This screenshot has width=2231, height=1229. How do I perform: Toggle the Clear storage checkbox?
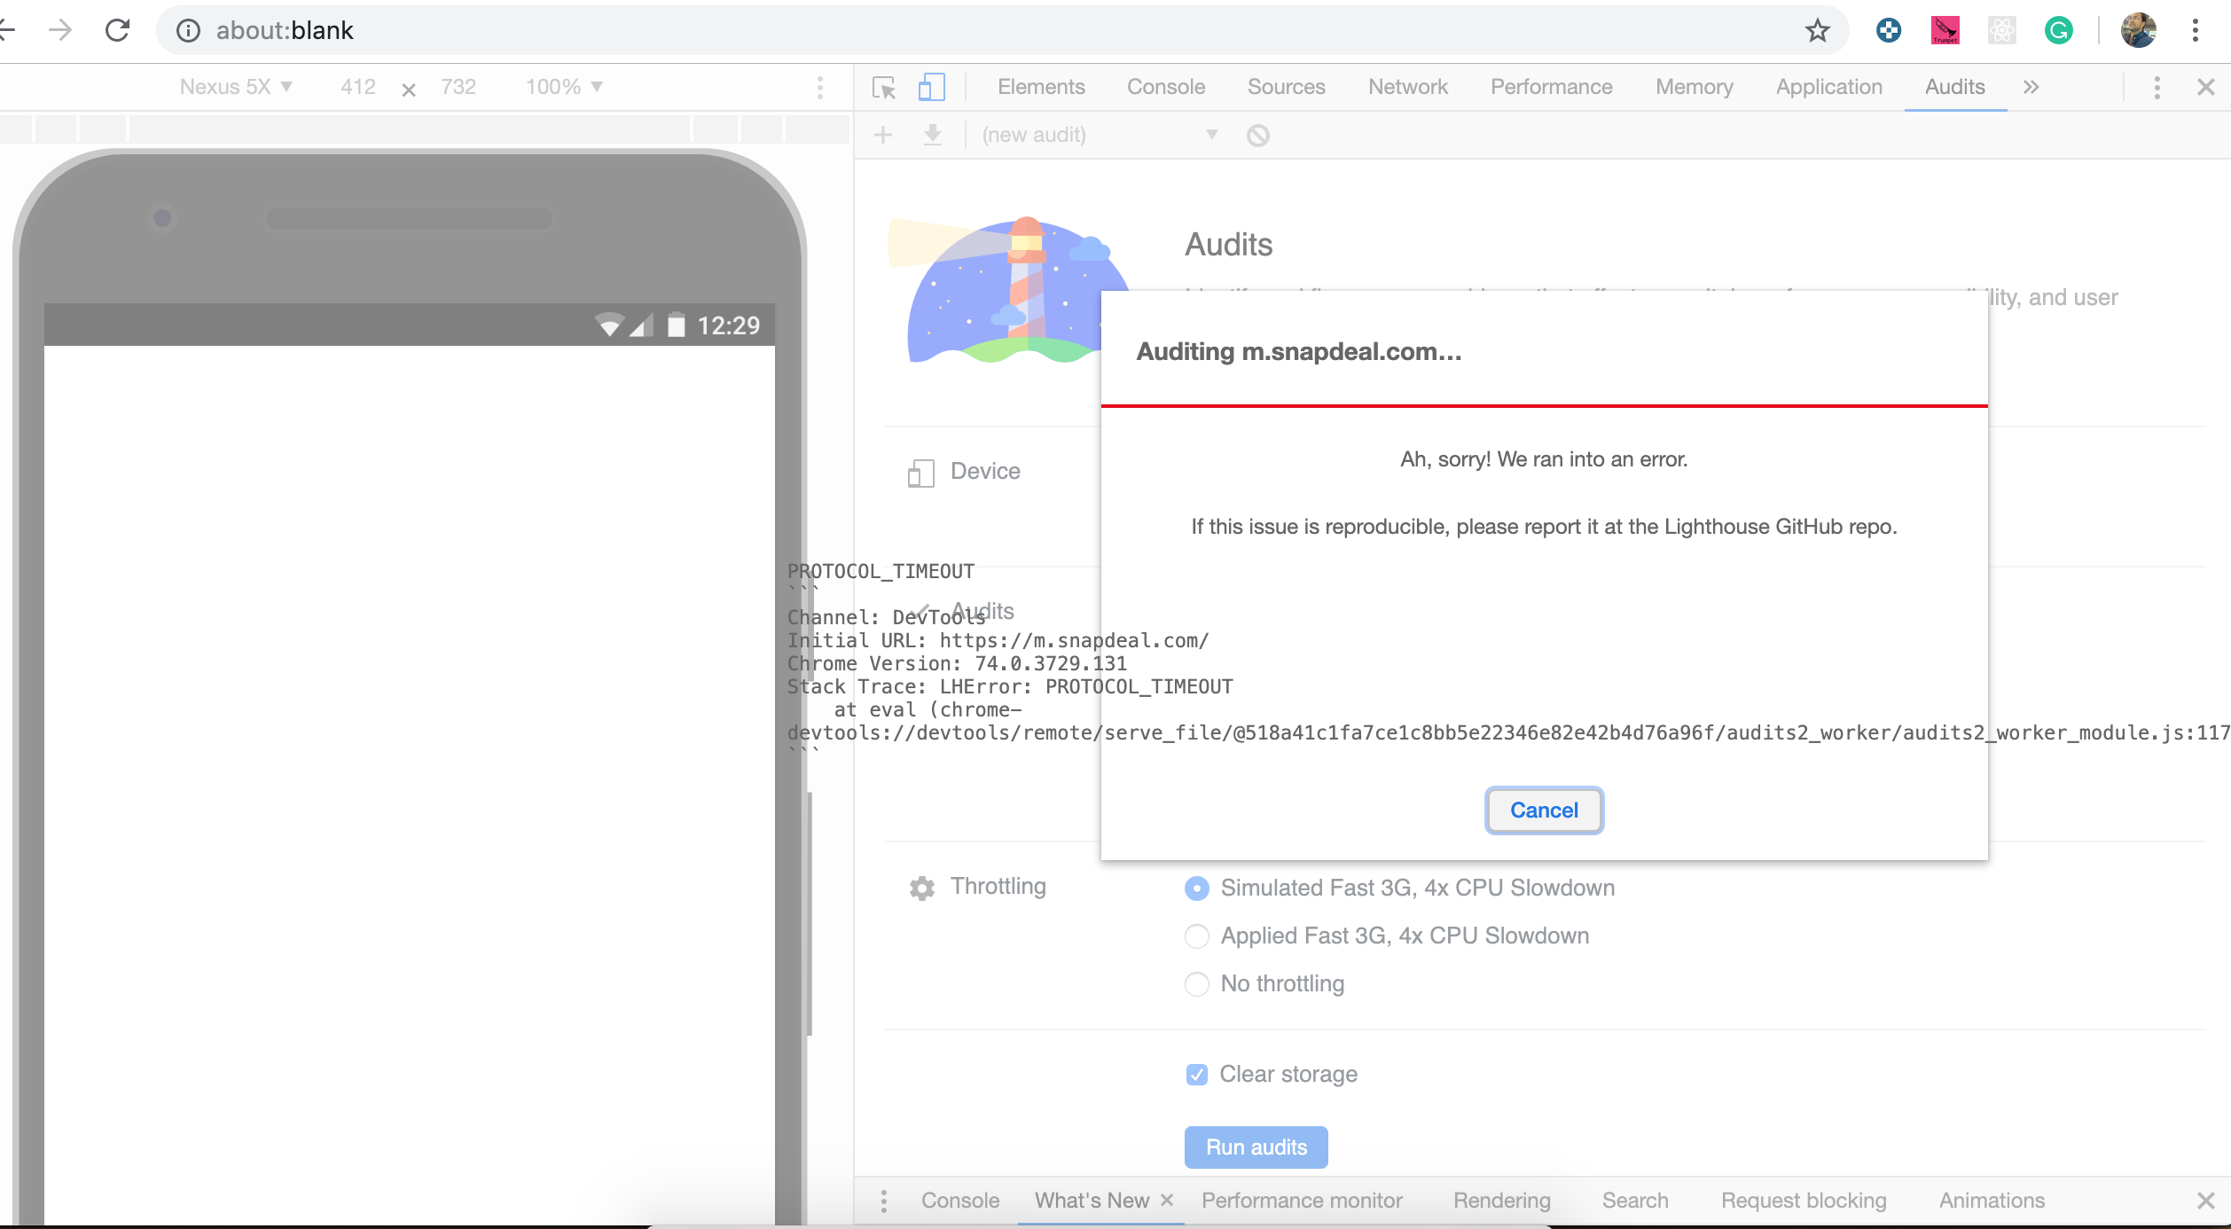point(1196,1074)
